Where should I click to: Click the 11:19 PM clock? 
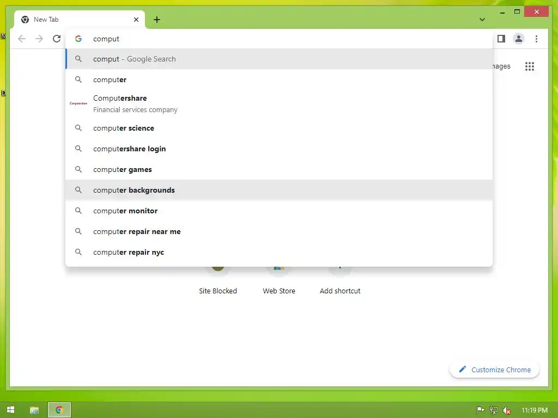(535, 410)
